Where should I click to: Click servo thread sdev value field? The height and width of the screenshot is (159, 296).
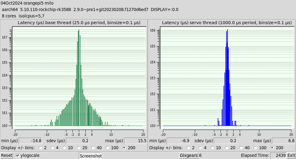click(225, 141)
